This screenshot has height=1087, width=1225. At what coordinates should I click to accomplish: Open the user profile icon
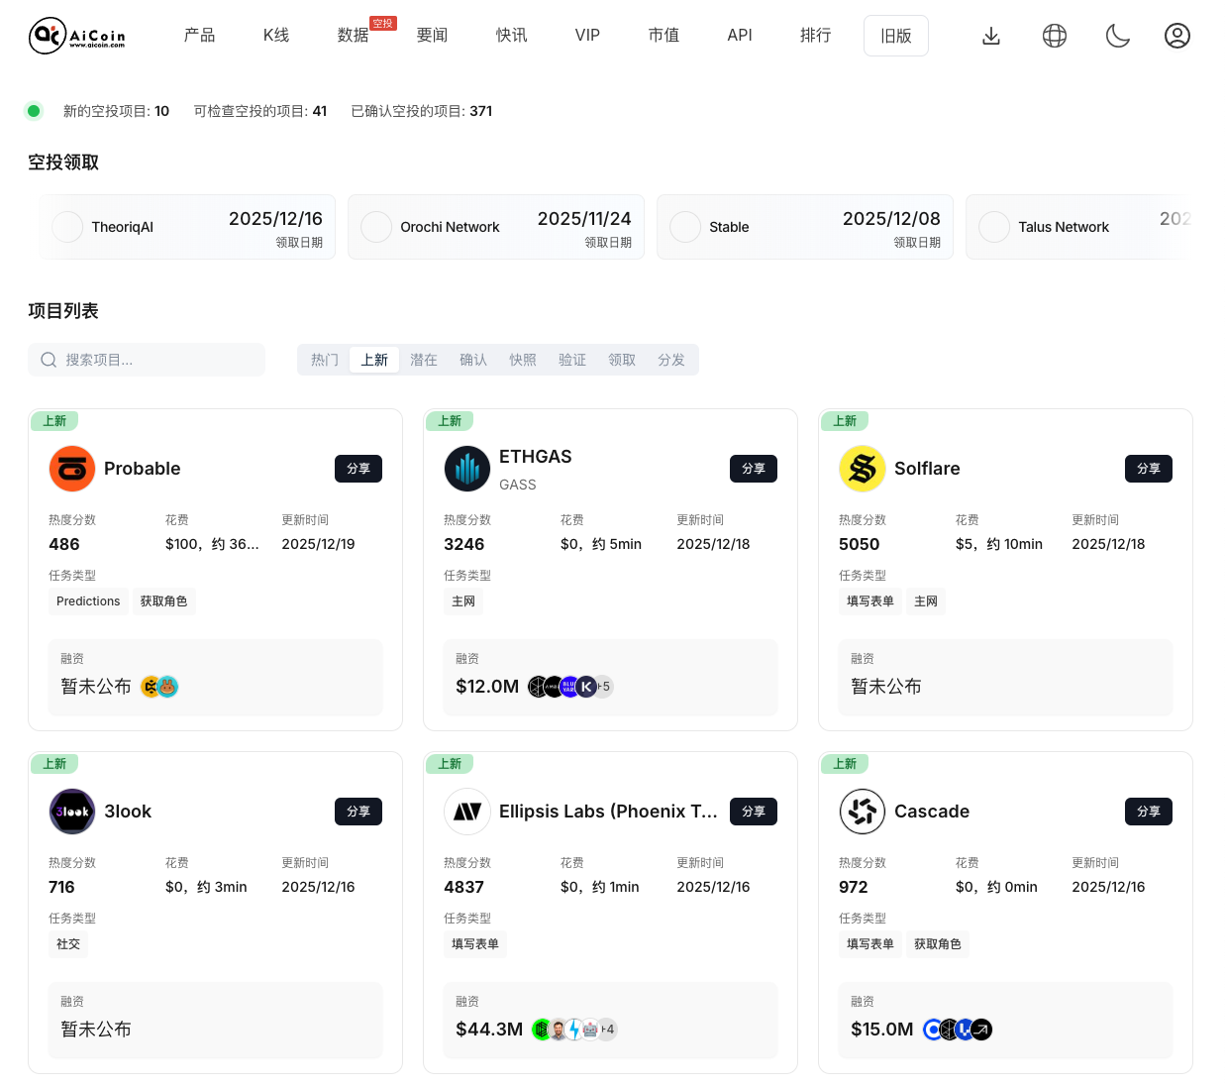pos(1177,35)
